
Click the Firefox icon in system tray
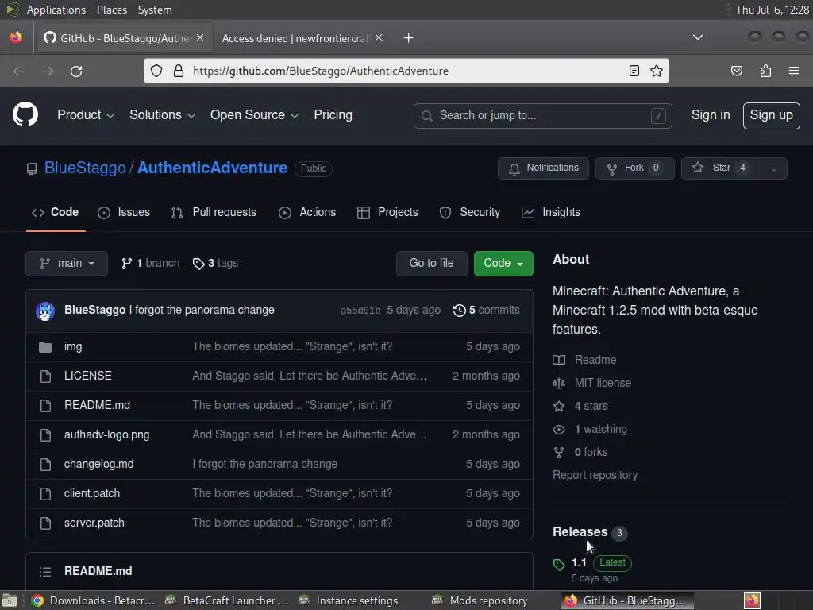[x=752, y=600]
